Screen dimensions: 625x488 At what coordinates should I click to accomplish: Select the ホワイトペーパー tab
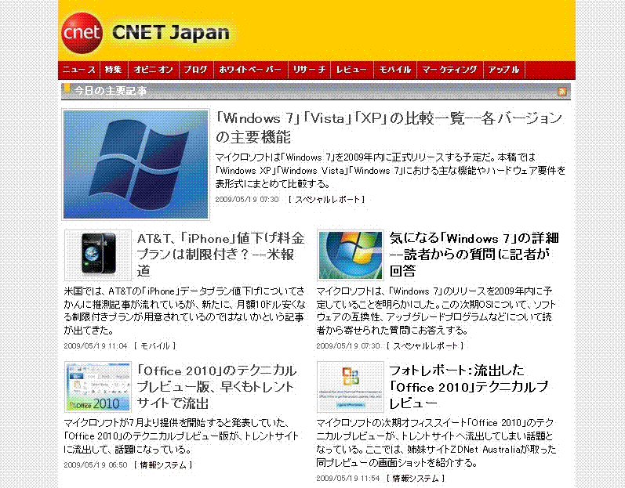250,70
